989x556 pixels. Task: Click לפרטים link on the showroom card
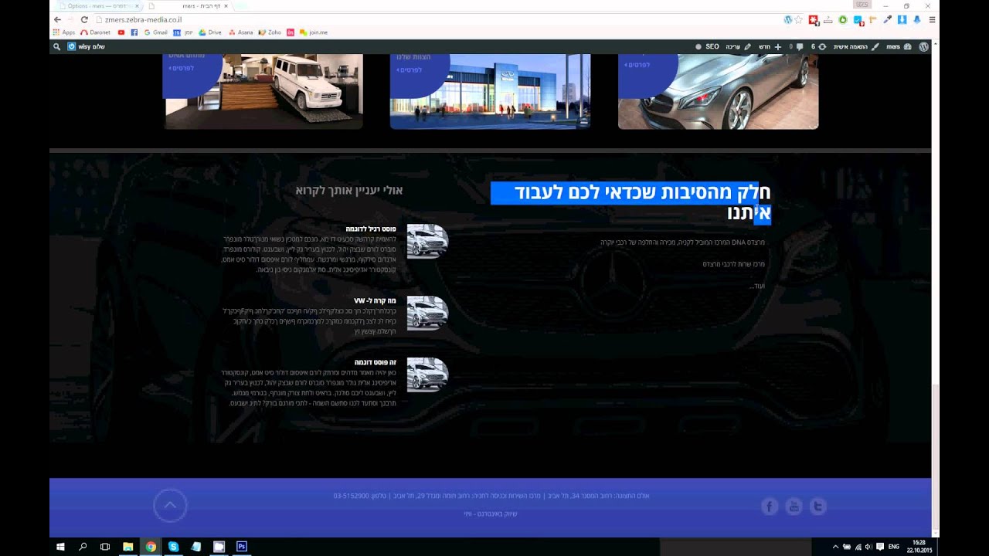[182, 68]
